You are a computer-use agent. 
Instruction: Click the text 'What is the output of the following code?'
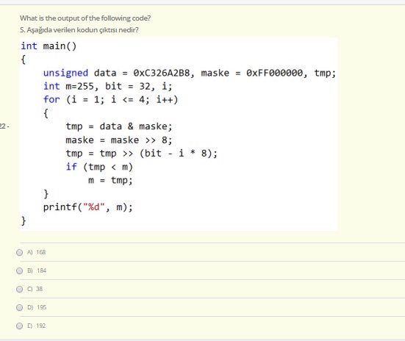tap(85, 18)
